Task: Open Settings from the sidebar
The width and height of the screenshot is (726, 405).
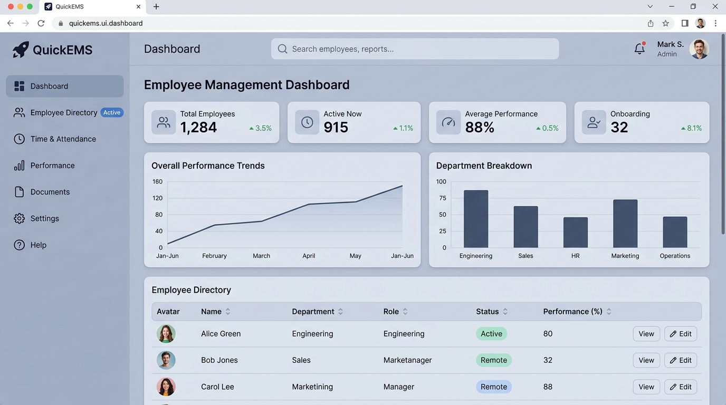Action: coord(65,218)
